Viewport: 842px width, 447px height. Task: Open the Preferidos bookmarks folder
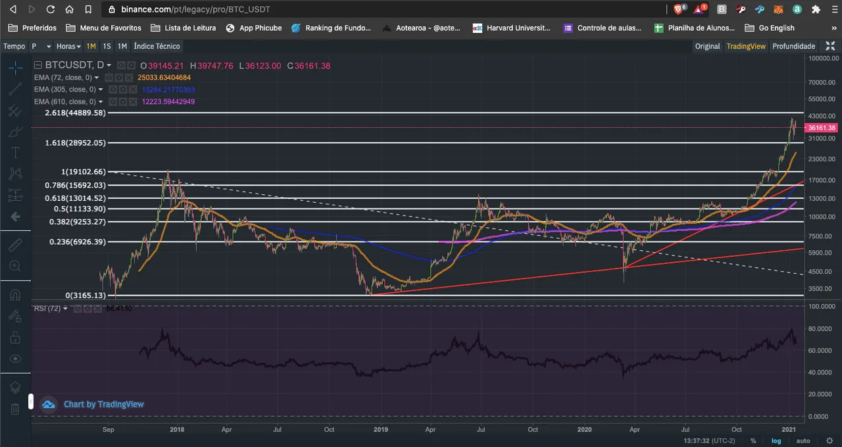pyautogui.click(x=32, y=28)
